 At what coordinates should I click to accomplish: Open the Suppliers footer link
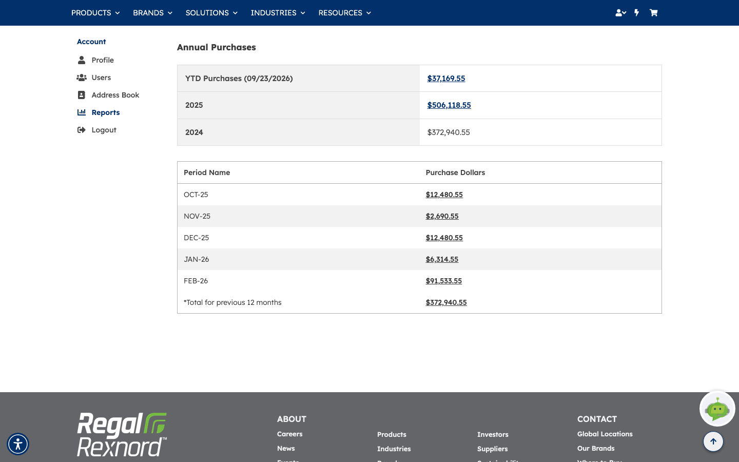tap(493, 449)
